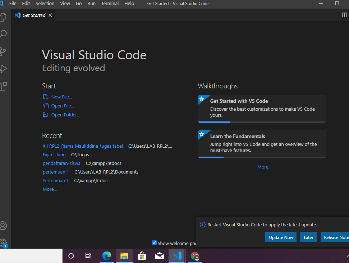The image size is (349, 263).
Task: Open the Accounts menu icon
Action: [3, 226]
